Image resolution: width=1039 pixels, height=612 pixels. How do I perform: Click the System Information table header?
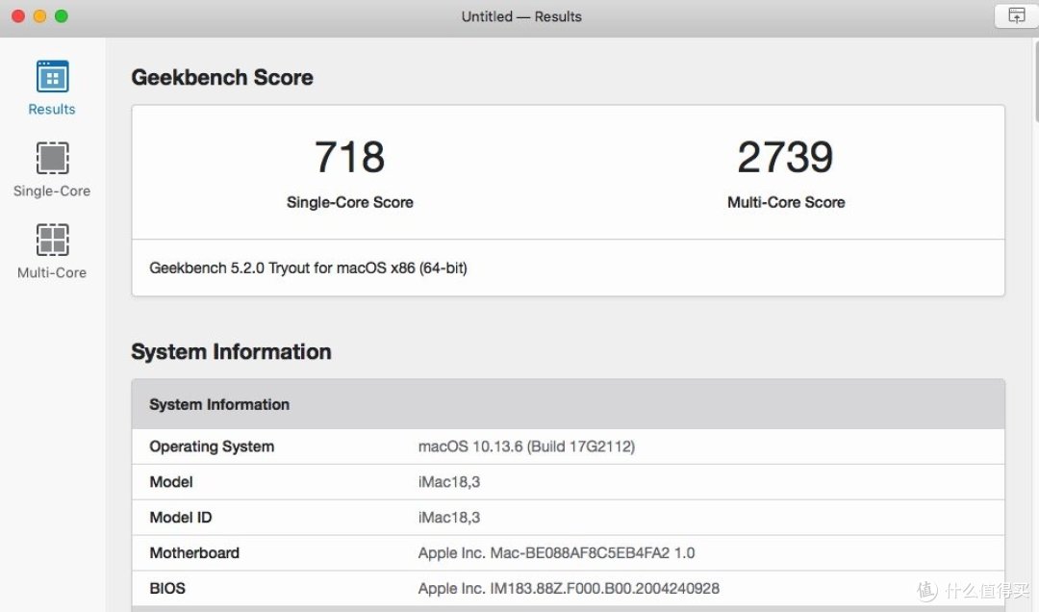click(x=568, y=404)
